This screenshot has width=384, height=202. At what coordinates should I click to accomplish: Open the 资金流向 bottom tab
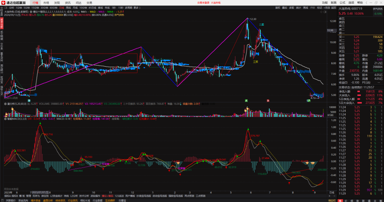(x=23, y=200)
